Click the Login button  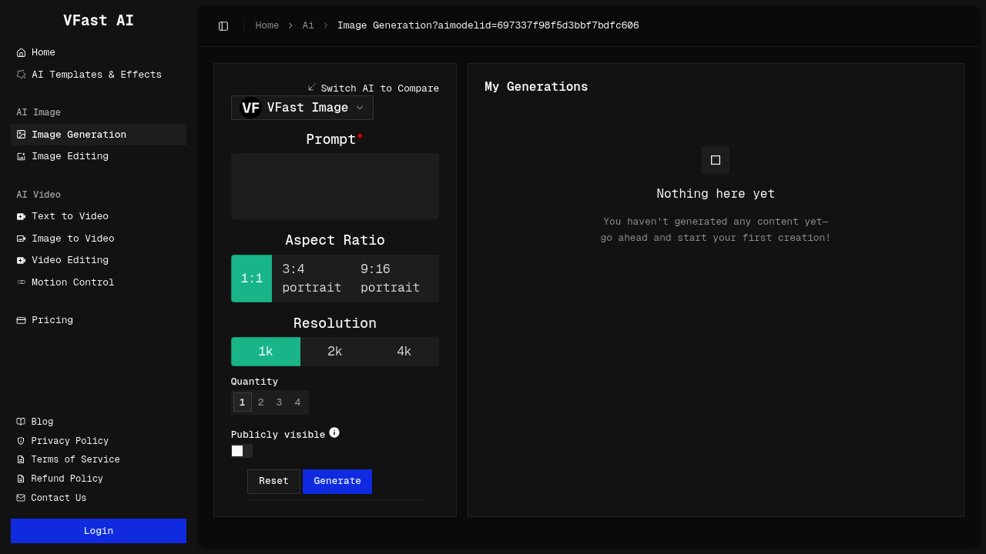tap(98, 531)
